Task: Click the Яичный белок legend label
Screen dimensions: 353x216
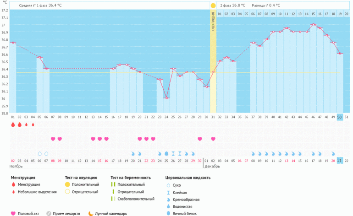Action: pos(186,214)
